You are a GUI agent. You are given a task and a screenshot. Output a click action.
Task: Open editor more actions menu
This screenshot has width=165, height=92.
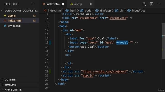click(x=159, y=4)
